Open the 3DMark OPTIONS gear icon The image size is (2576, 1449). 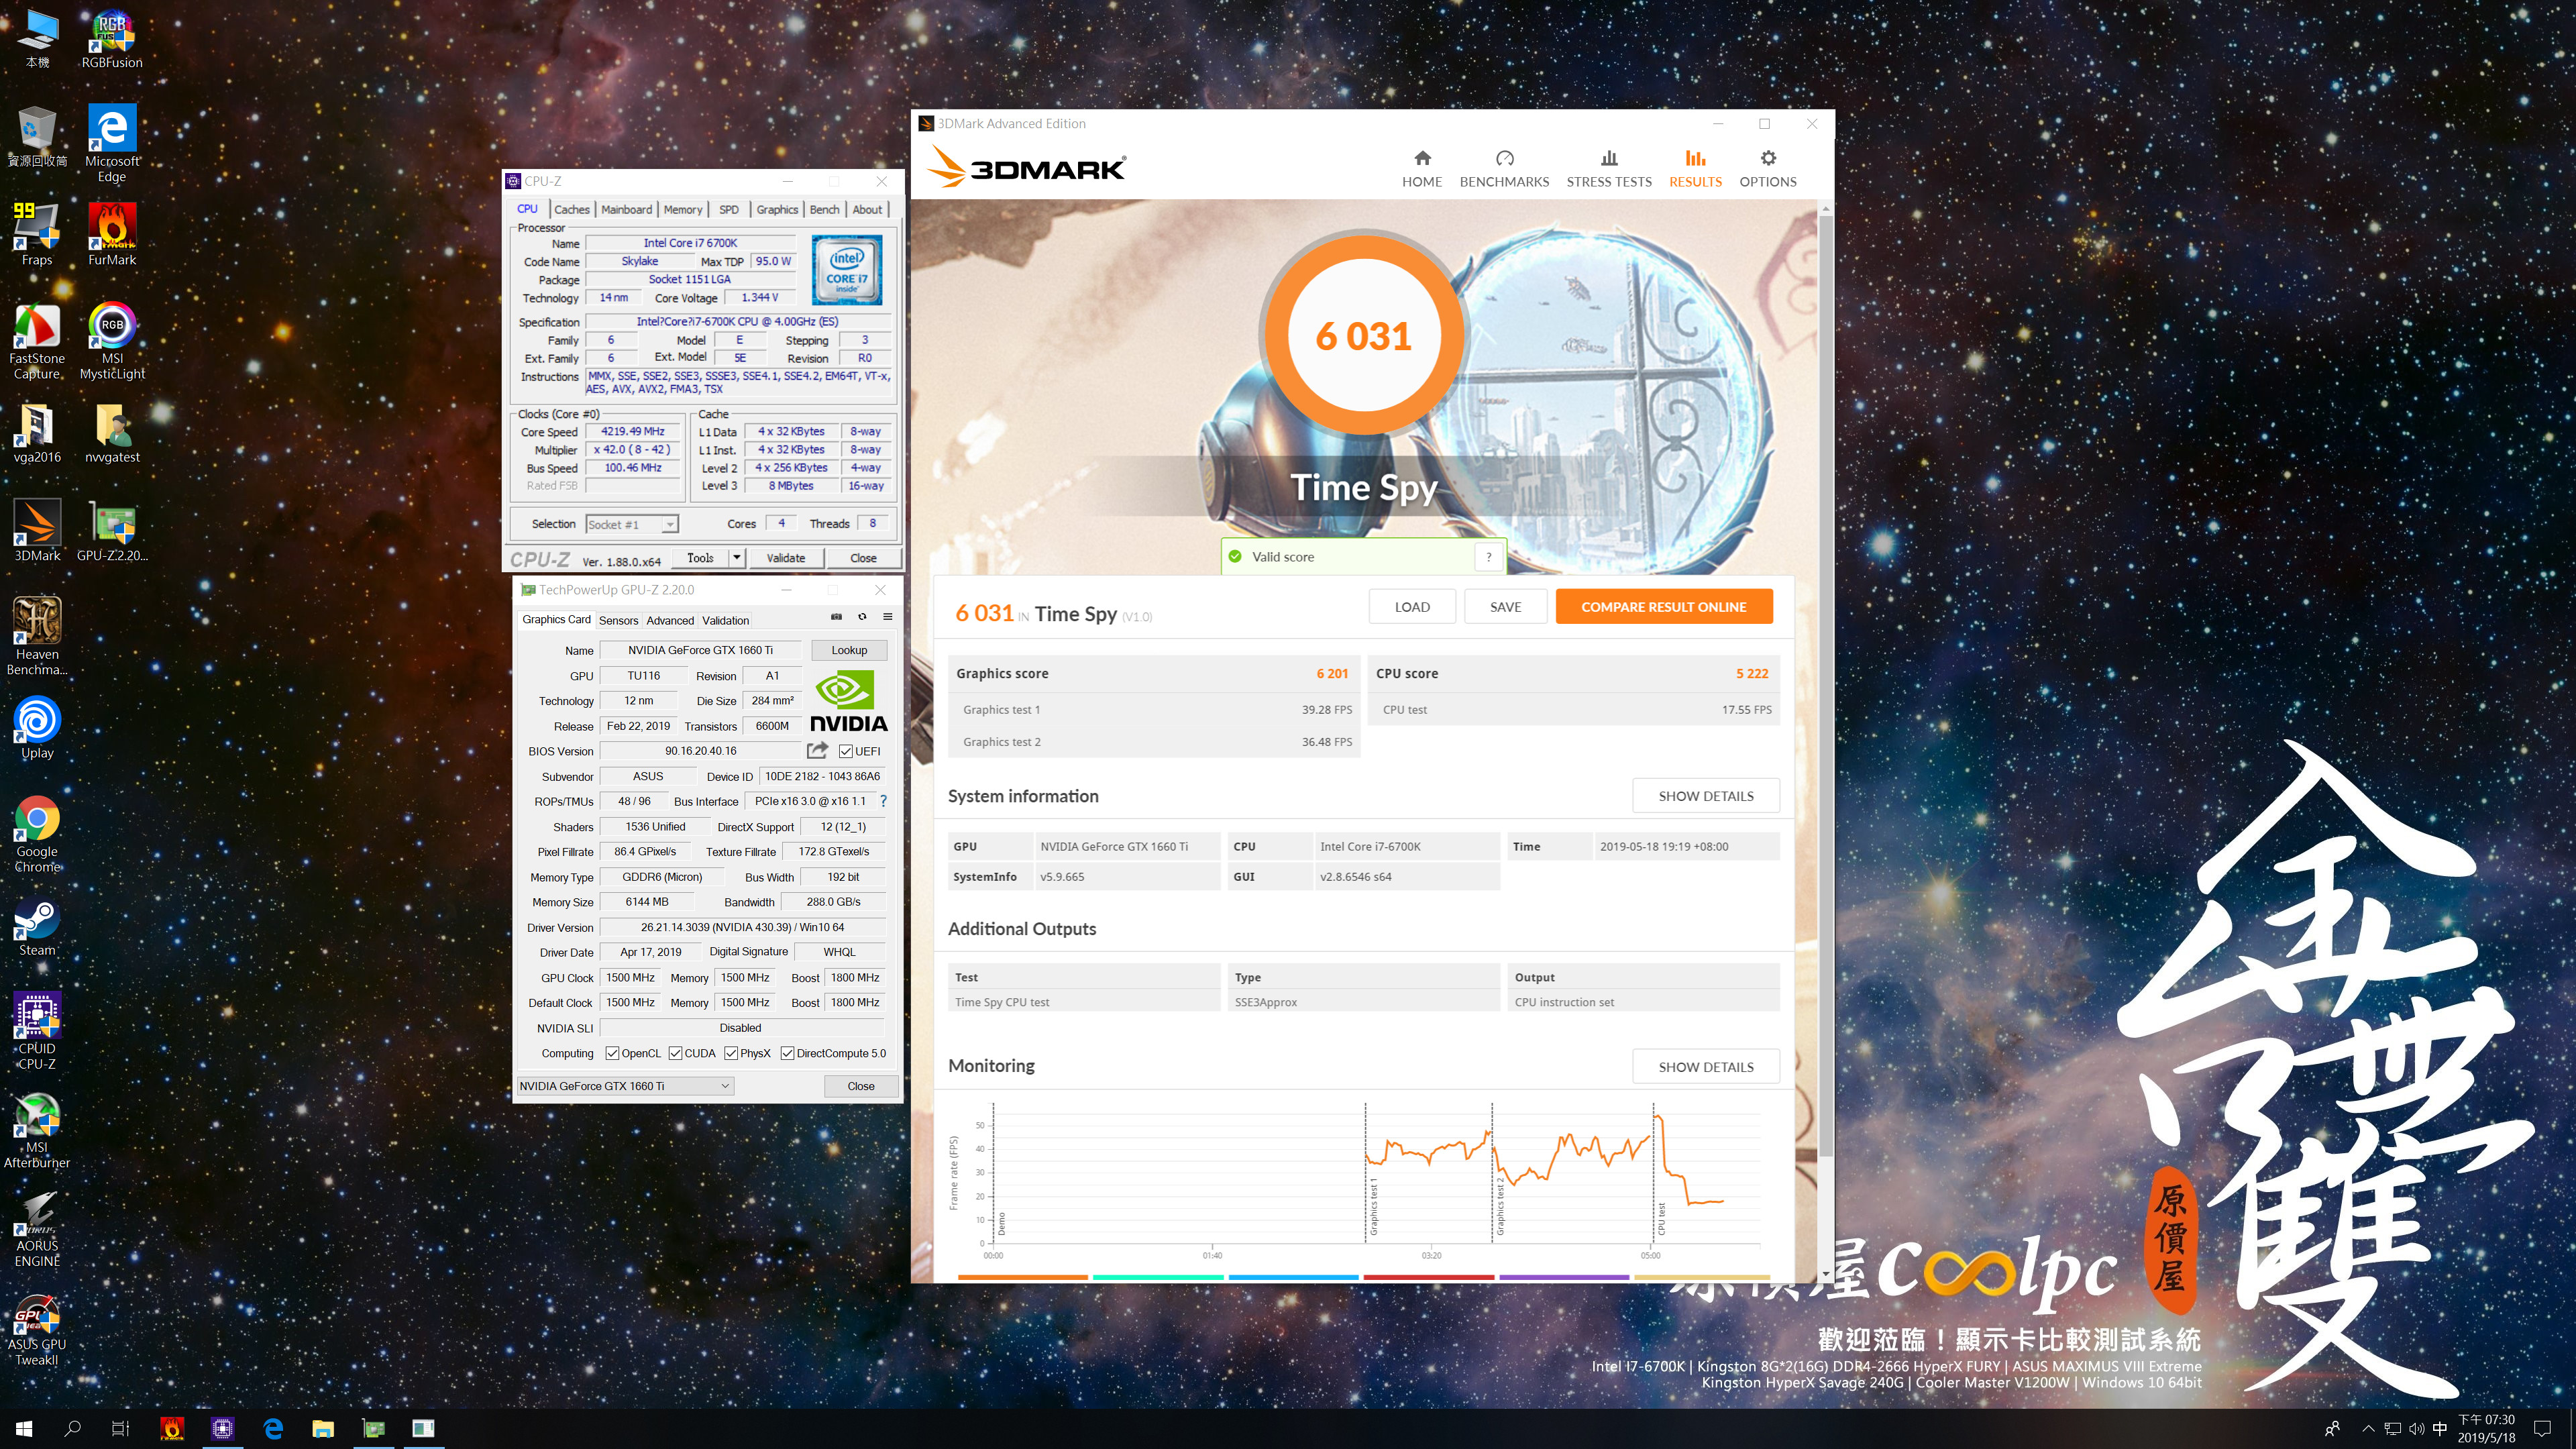(x=1768, y=158)
